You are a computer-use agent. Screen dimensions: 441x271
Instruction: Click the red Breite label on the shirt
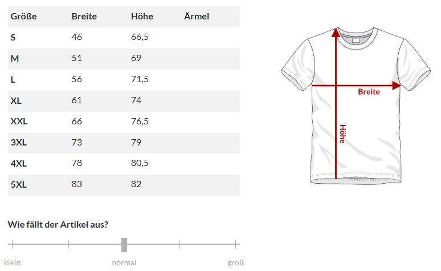pyautogui.click(x=369, y=92)
